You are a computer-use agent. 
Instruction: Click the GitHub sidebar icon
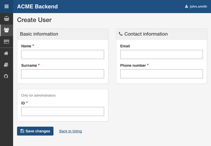pyautogui.click(x=6, y=76)
